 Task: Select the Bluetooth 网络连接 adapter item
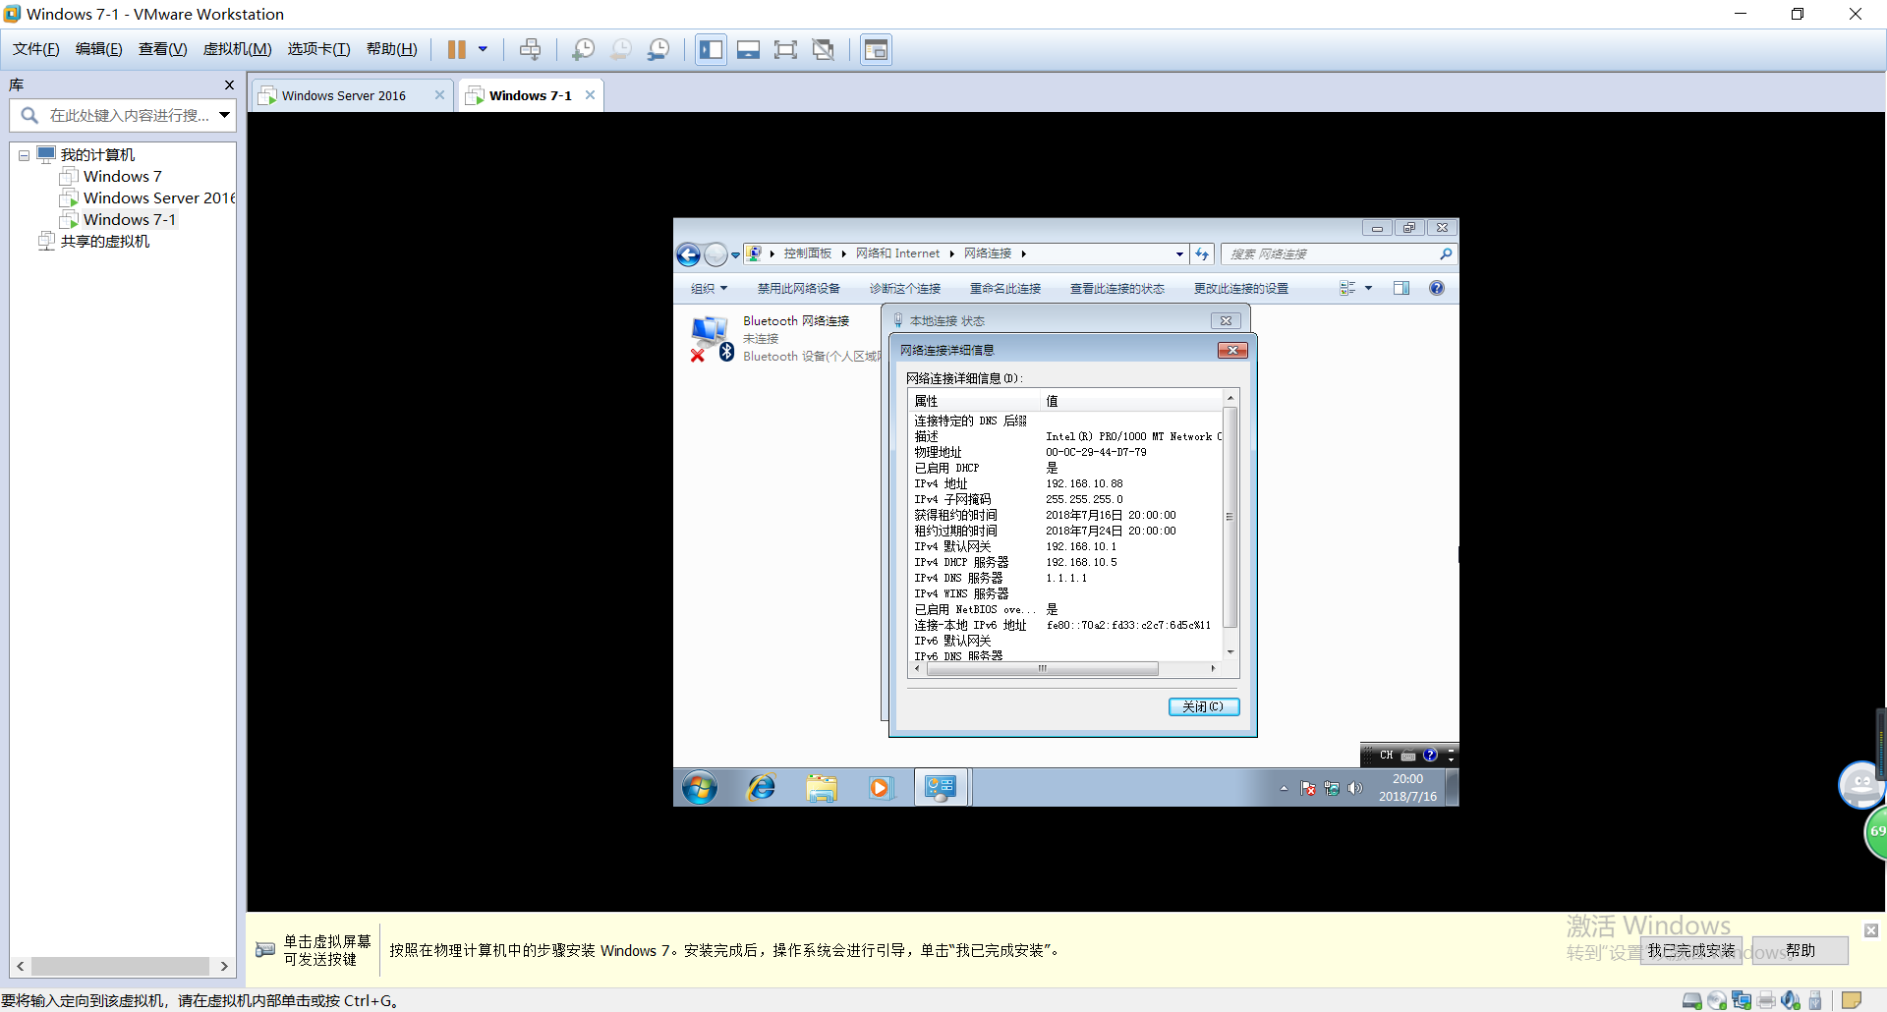coord(783,339)
